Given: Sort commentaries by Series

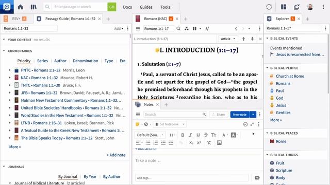Looking at the screenshot, I should [42, 61].
